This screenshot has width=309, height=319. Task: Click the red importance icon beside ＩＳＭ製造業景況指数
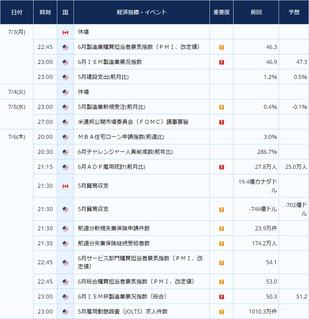click(x=222, y=62)
